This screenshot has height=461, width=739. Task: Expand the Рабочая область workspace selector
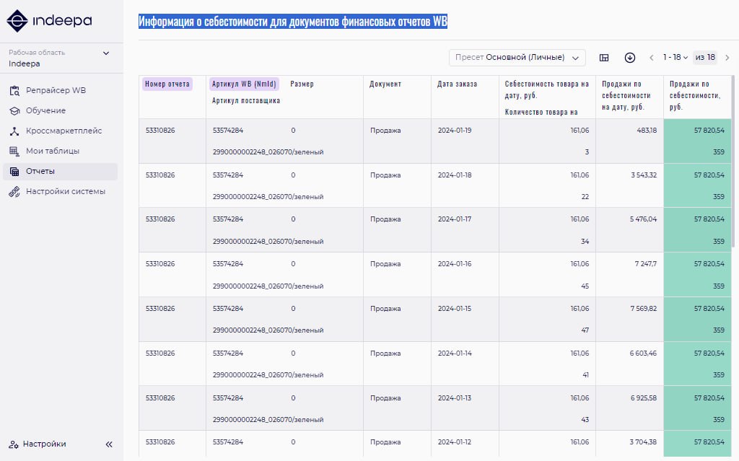point(106,53)
